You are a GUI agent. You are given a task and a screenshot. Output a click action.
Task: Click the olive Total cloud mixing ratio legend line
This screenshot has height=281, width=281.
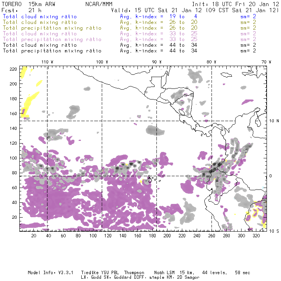click(x=40, y=22)
